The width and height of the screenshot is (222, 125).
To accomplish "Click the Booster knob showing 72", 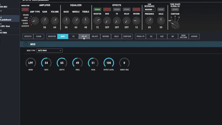I will [x=97, y=21].
